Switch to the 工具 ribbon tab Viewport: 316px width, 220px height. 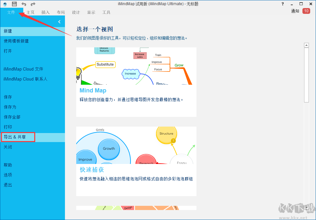coord(106,12)
